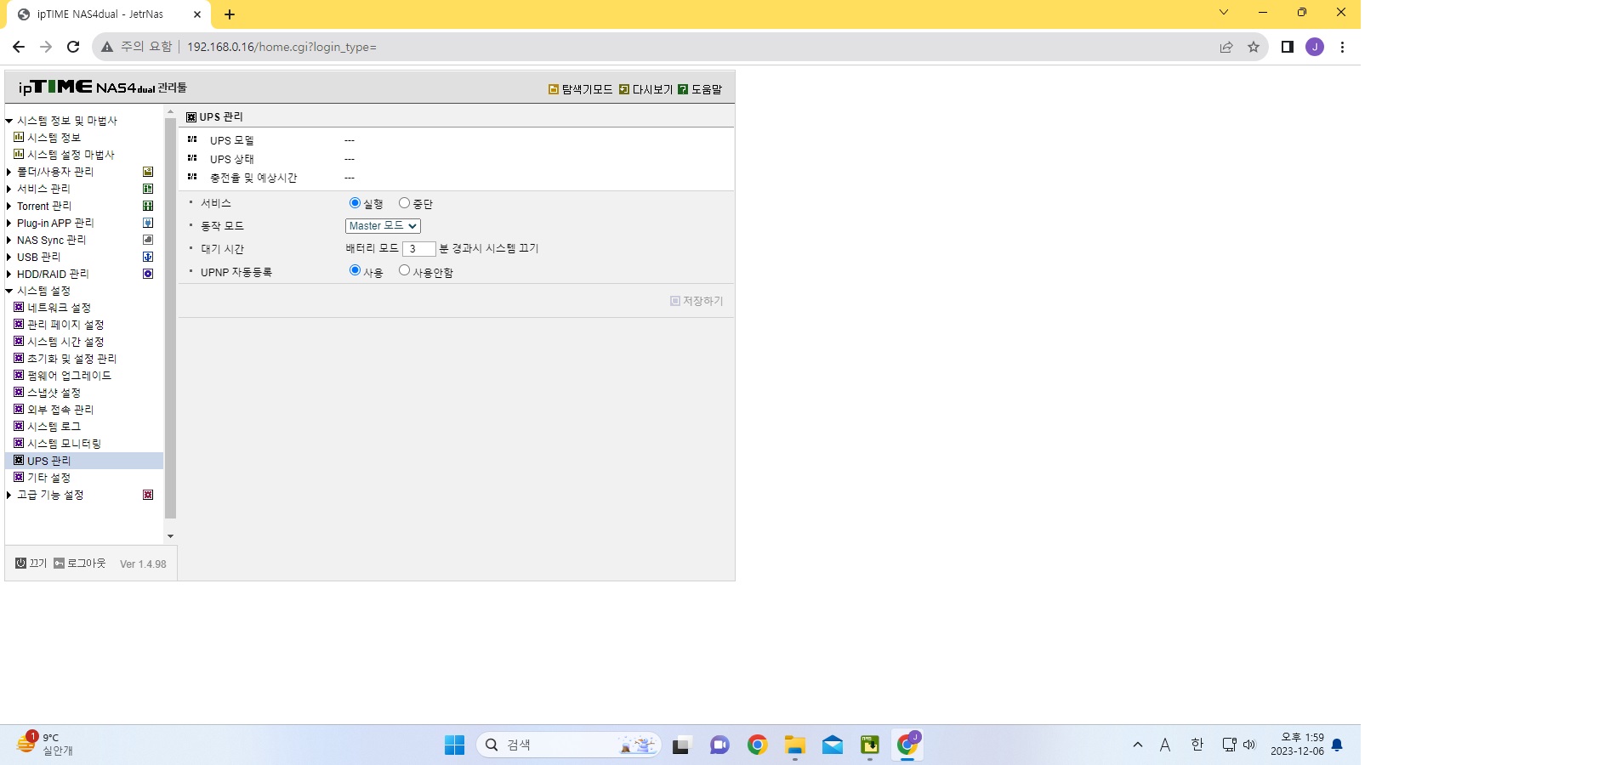Viewport: 1598px width, 765px height.
Task: Click icon beside 고급 기능 설정
Action: click(x=148, y=495)
